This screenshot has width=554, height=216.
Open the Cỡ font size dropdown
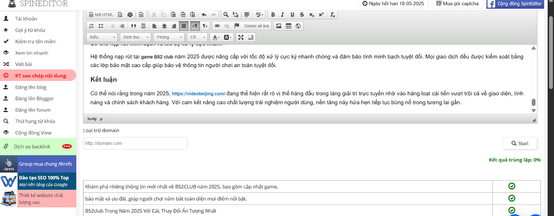click(x=197, y=37)
